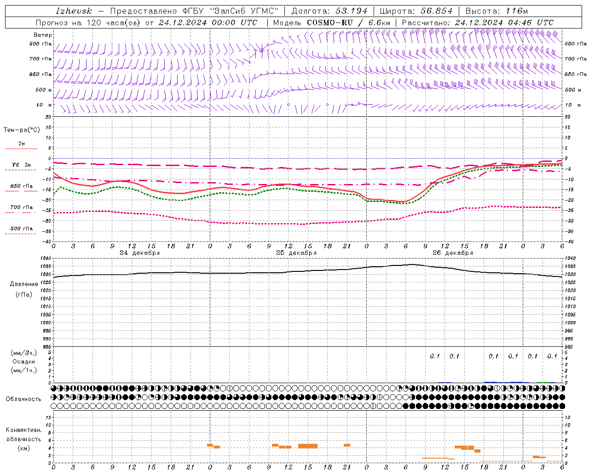Click the 'Ветер' wind panel label
589x471 pixels.
43,35
